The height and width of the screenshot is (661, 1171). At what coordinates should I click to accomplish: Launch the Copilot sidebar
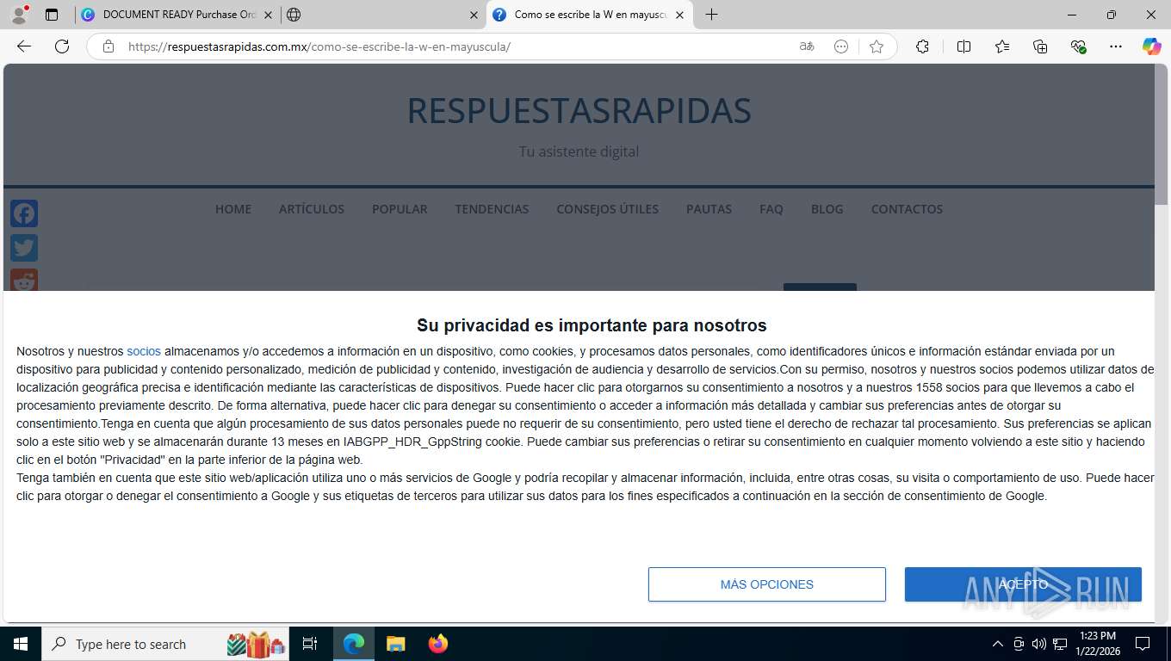(1151, 46)
